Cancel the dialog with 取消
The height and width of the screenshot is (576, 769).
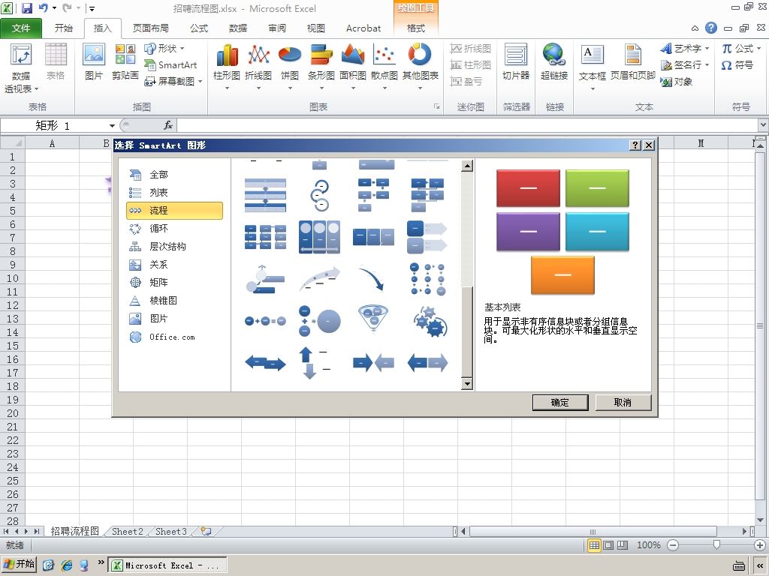click(x=623, y=402)
